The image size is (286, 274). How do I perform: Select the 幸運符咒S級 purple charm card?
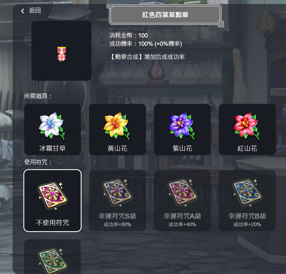point(117,201)
